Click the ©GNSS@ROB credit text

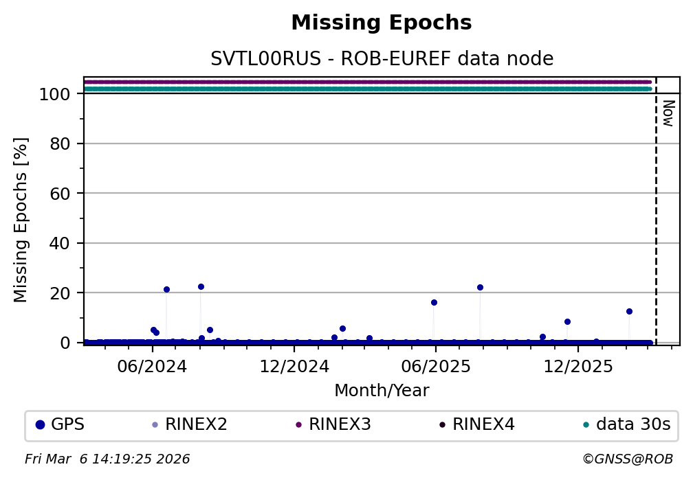tap(627, 459)
